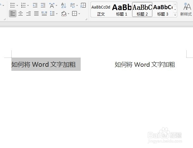Click the line spacing icon
Viewport: 193px width, 148px height.
52,13
